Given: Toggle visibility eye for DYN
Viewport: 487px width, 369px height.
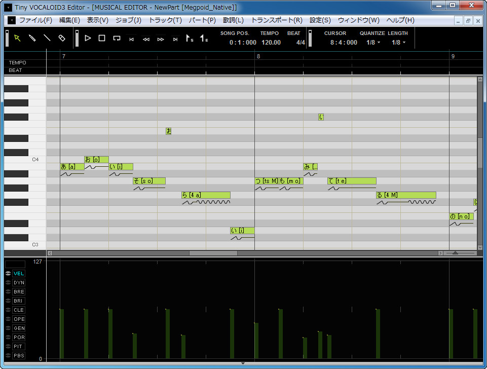Looking at the screenshot, I should coord(8,282).
